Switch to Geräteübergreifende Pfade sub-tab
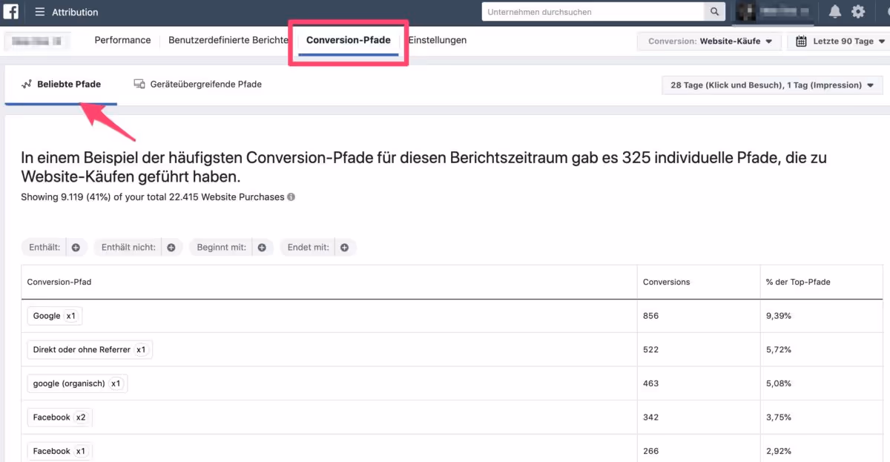890x462 pixels. click(197, 85)
